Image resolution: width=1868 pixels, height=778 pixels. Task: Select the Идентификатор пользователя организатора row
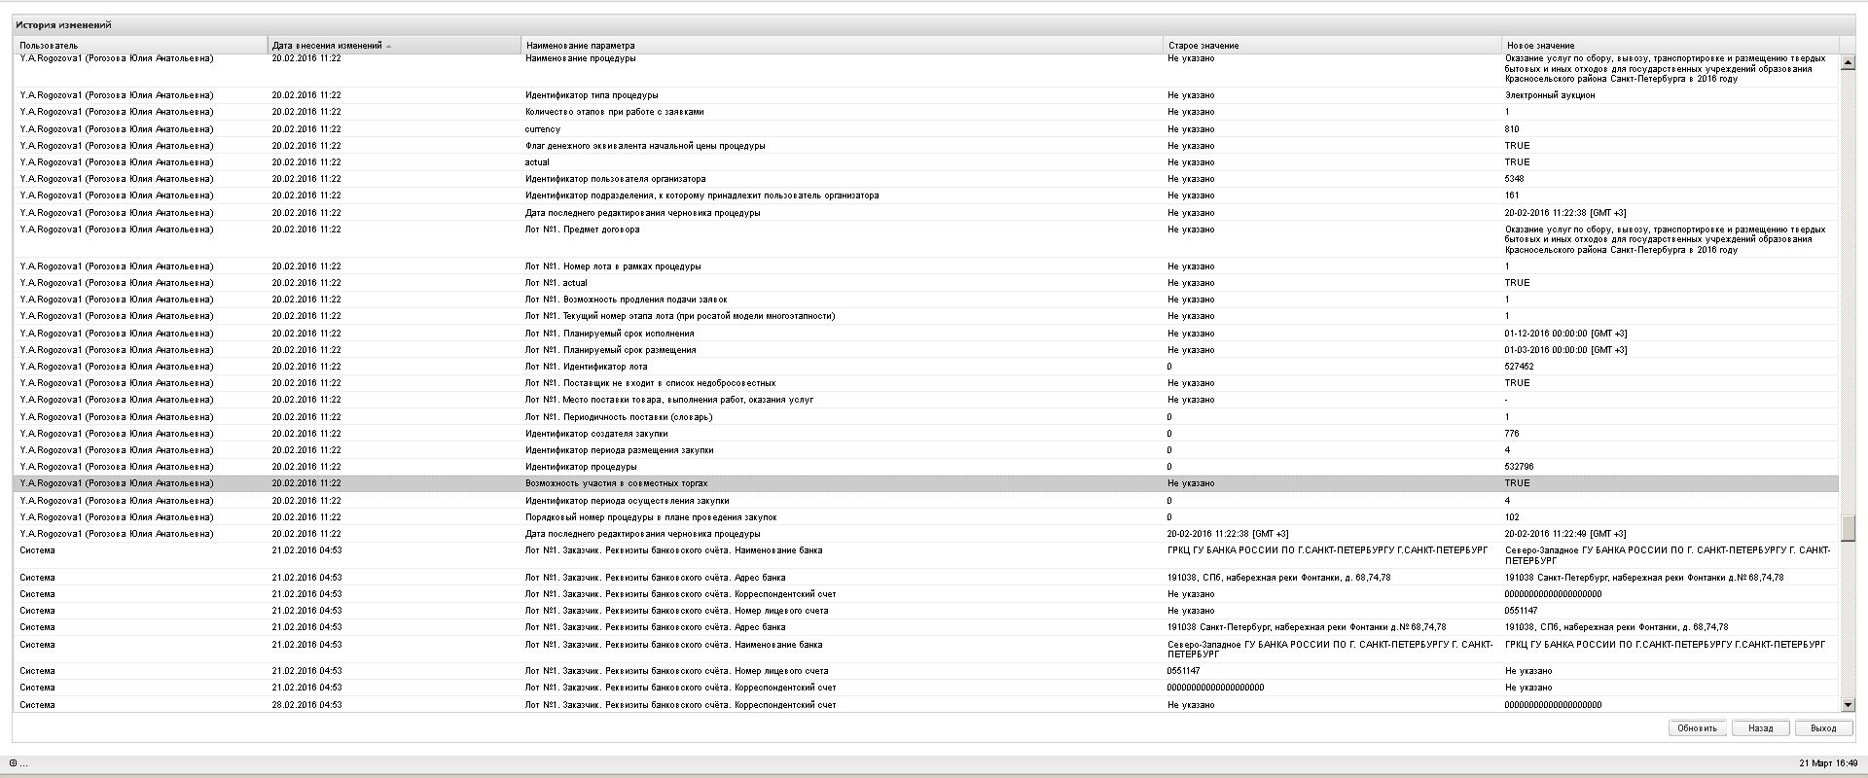point(926,179)
